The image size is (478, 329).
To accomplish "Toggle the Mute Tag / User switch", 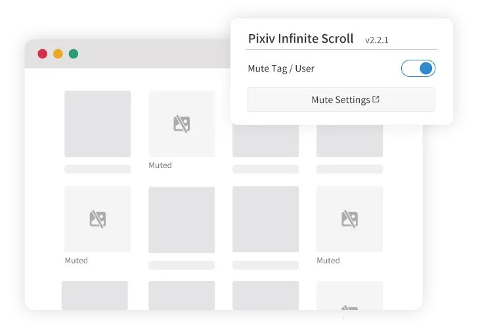I will (x=418, y=68).
